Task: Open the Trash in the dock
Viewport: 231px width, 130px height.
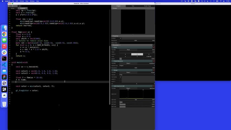Action: pos(4,104)
